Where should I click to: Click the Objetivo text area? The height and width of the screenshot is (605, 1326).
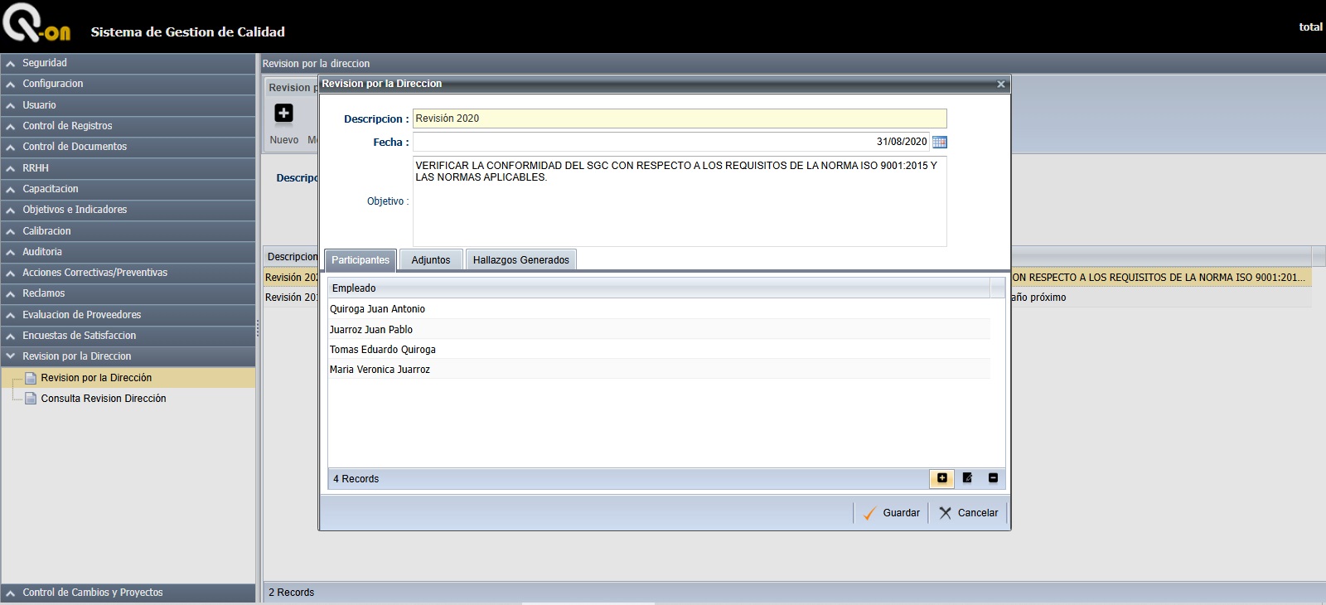(680, 201)
